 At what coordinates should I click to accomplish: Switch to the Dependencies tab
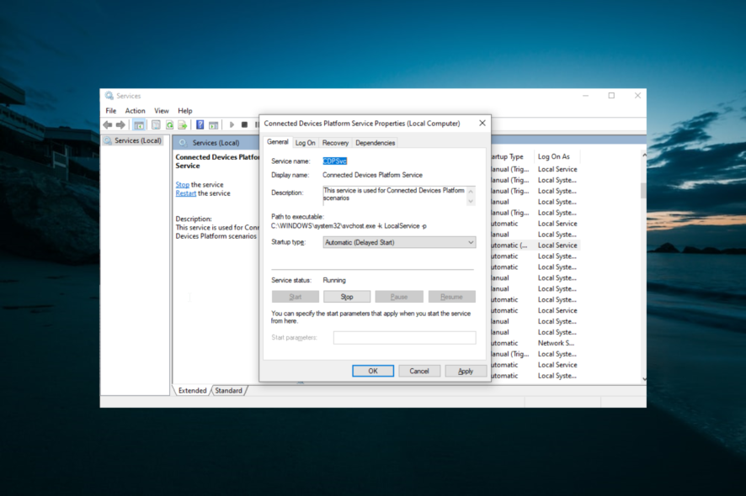pyautogui.click(x=376, y=143)
